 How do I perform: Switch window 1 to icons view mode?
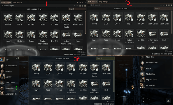click(x=80, y=6)
